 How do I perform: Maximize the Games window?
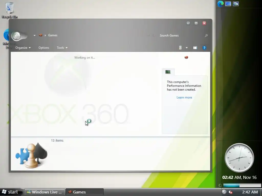tap(196, 23)
